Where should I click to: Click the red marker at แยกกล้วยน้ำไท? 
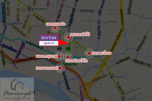(68, 57)
